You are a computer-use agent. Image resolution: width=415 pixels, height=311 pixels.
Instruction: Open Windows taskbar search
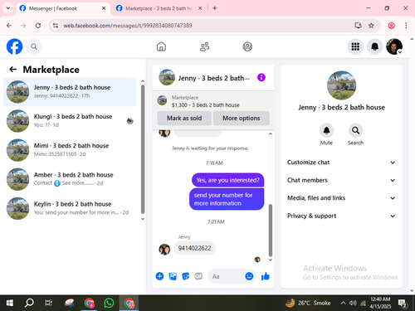[x=29, y=303]
